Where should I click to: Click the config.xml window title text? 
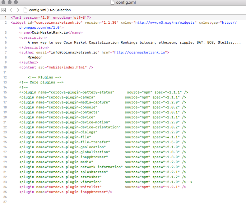pos(125,3)
